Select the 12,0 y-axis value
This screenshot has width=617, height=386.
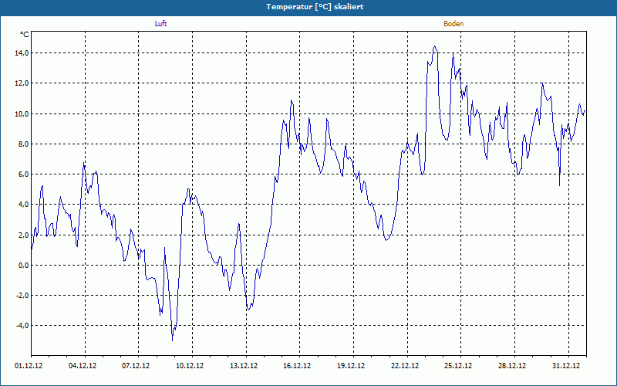click(22, 83)
